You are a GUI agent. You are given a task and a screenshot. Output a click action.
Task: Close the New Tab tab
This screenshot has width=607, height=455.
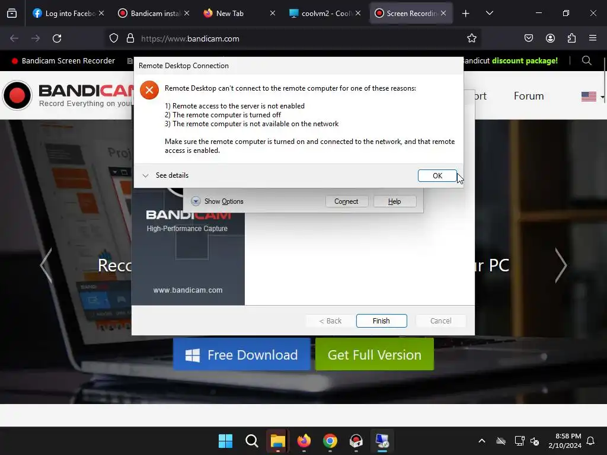pyautogui.click(x=273, y=13)
